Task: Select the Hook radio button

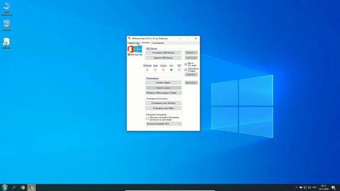Action: click(155, 70)
